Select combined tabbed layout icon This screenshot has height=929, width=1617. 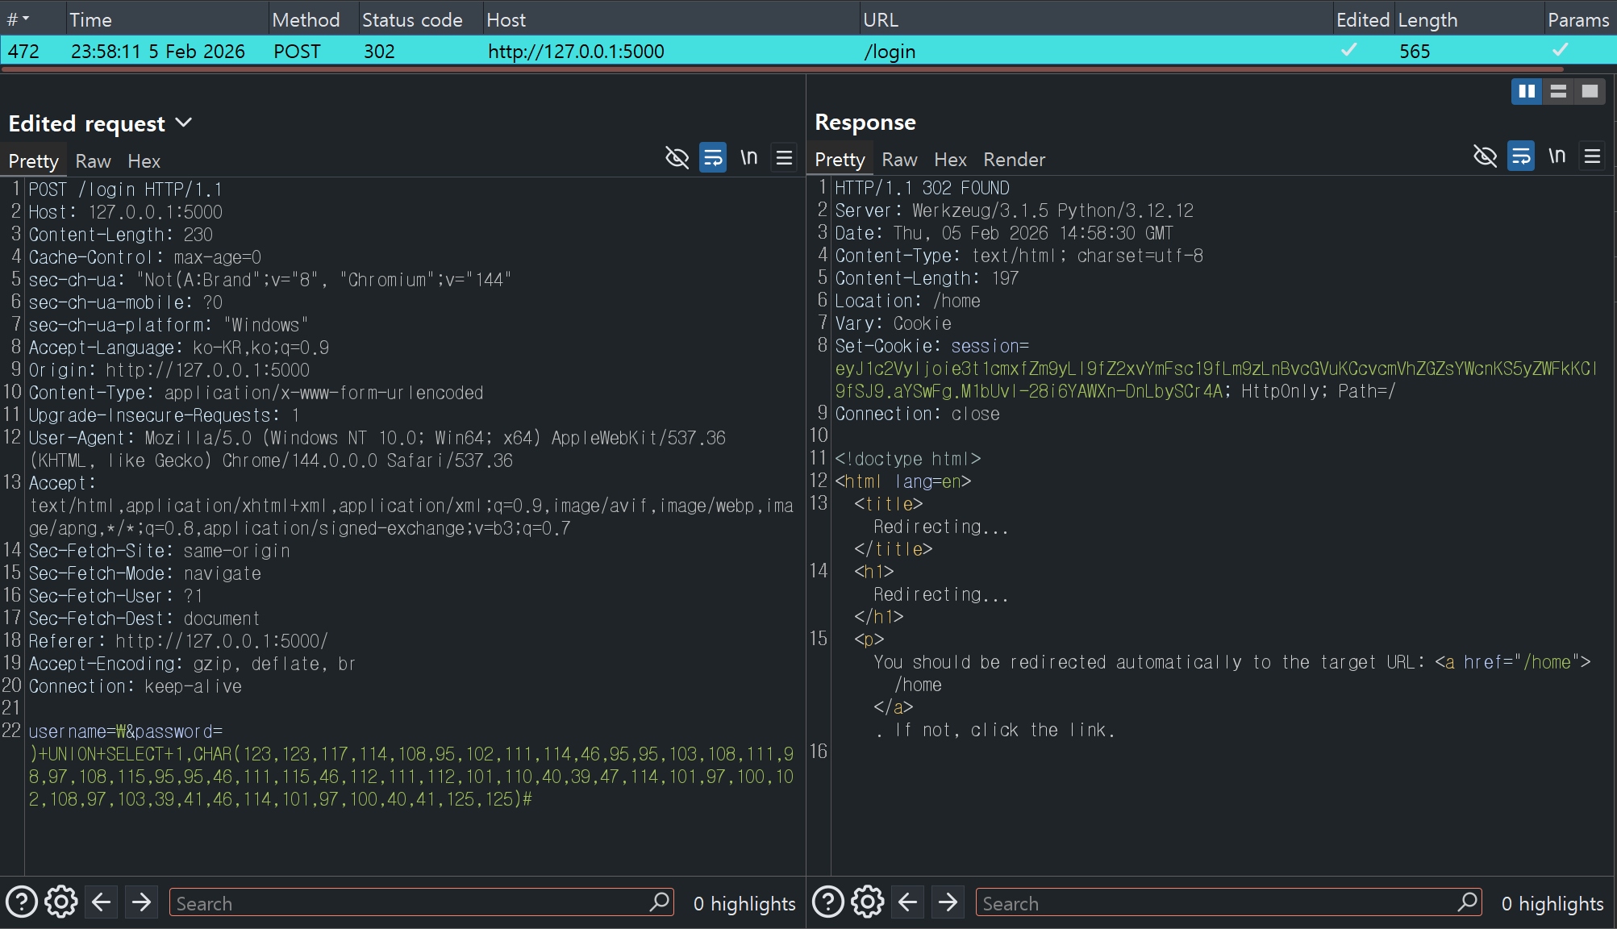pos(1590,91)
